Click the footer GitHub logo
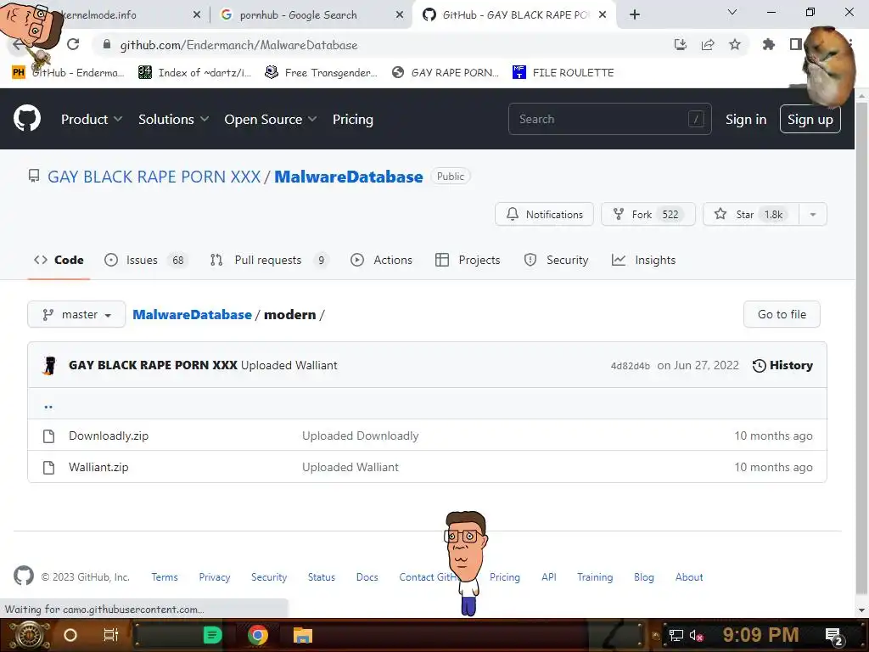 click(24, 576)
